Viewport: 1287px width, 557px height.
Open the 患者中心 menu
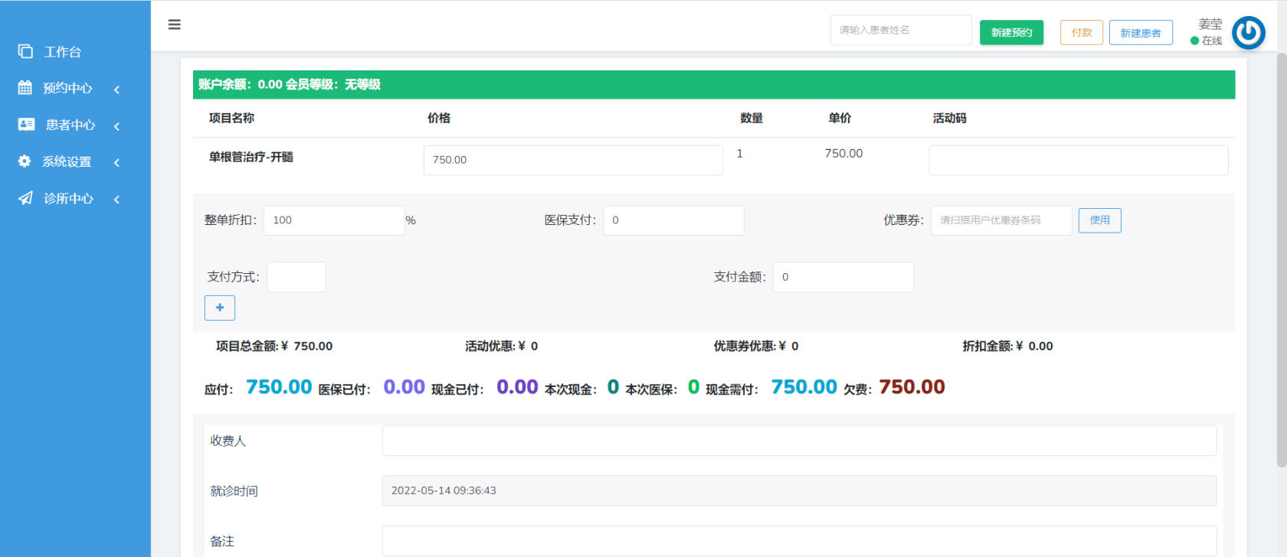(70, 125)
